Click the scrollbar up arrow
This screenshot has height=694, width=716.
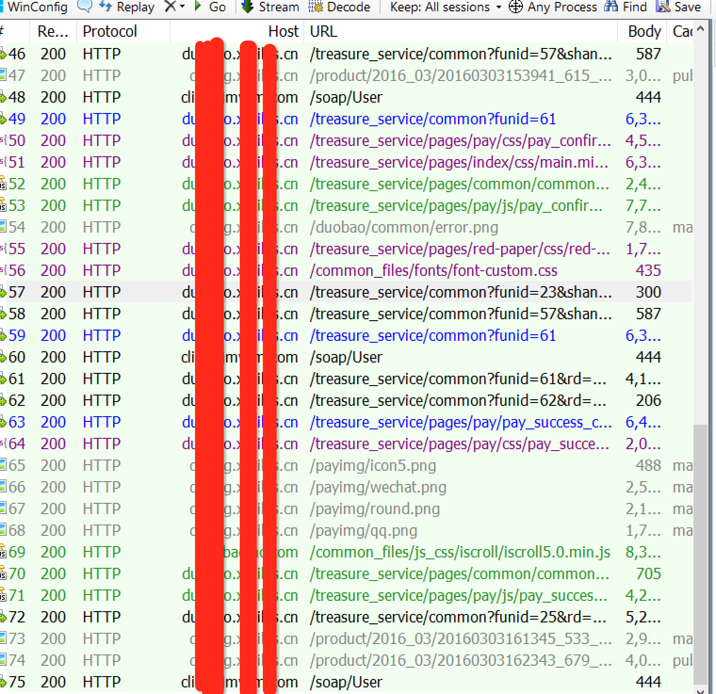tap(700, 29)
